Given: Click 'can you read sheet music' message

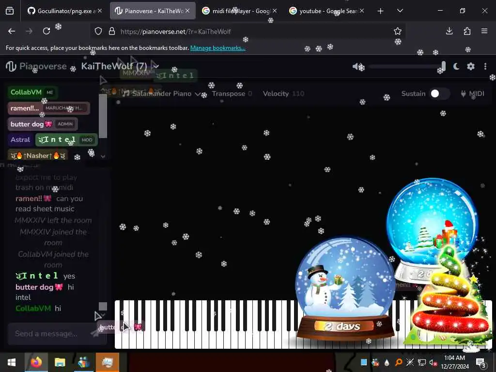Looking at the screenshot, I should coord(49,204).
